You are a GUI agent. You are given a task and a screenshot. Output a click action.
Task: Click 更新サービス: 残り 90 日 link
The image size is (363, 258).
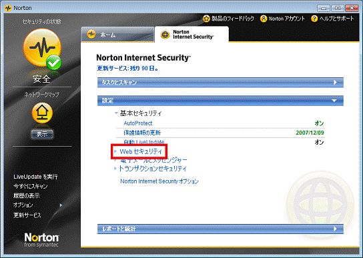point(127,68)
